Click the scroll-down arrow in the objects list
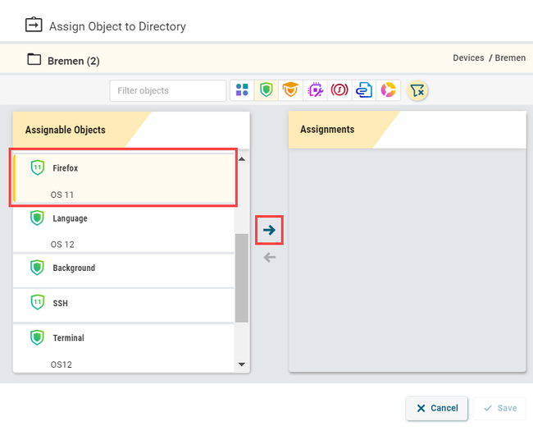Screen dimensions: 533x431 [241, 364]
